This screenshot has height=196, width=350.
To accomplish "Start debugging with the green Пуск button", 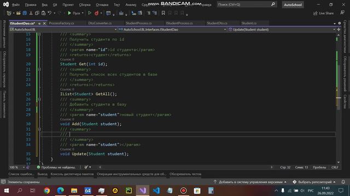I will pos(74,13).
